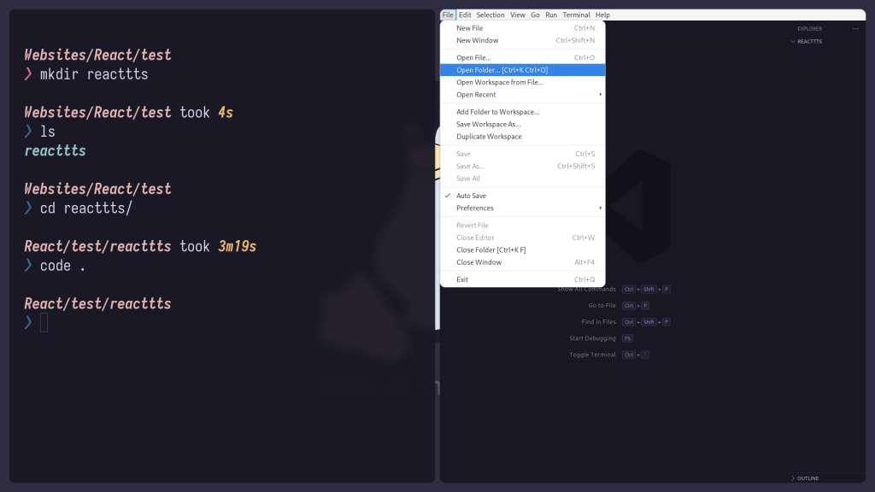
Task: Click Add Folder to Workspace...
Action: (497, 112)
